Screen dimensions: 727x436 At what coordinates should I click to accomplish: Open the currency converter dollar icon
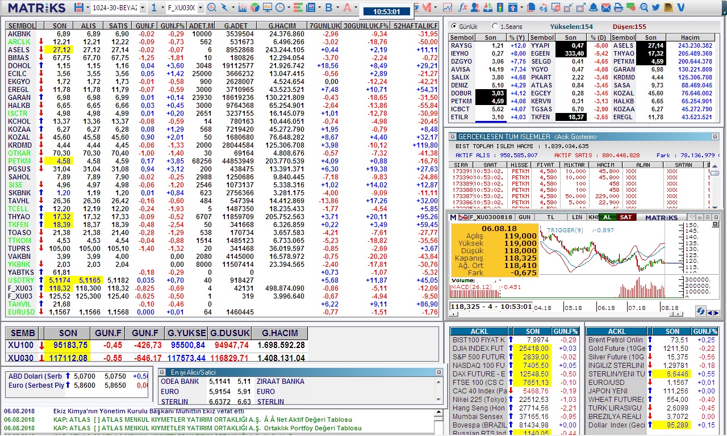click(x=544, y=7)
